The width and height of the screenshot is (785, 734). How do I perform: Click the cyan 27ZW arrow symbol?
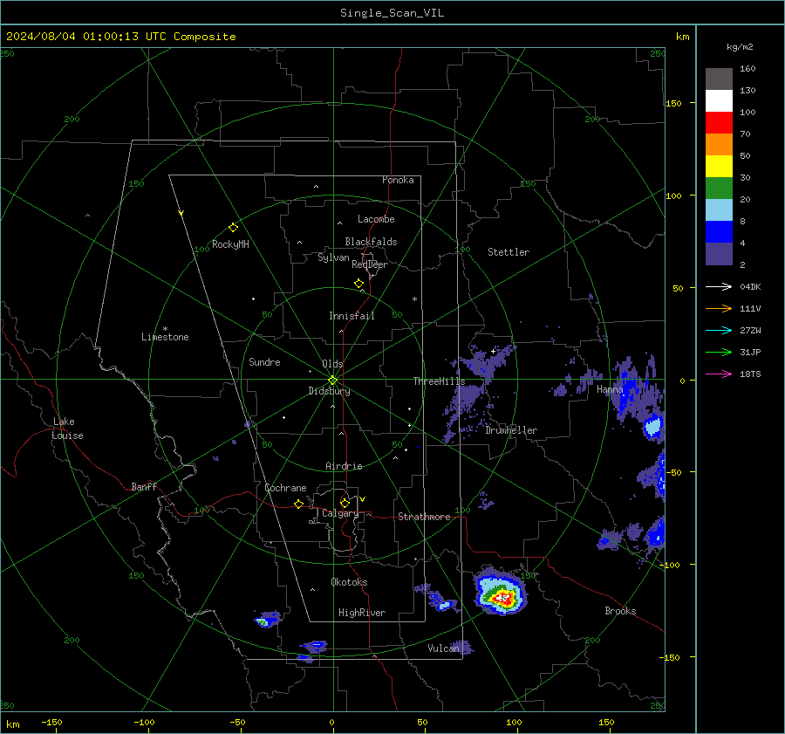coord(719,330)
